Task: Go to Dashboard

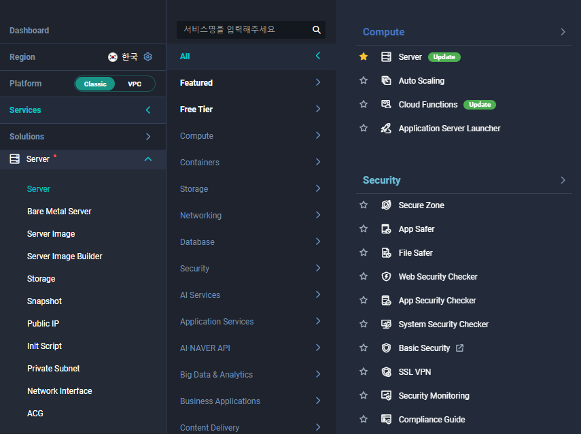Action: (29, 31)
